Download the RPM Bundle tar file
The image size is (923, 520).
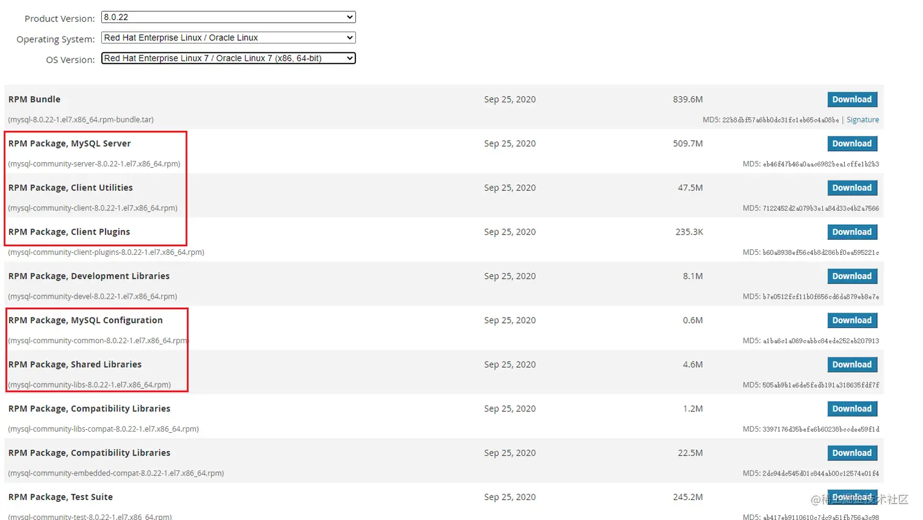coord(852,99)
